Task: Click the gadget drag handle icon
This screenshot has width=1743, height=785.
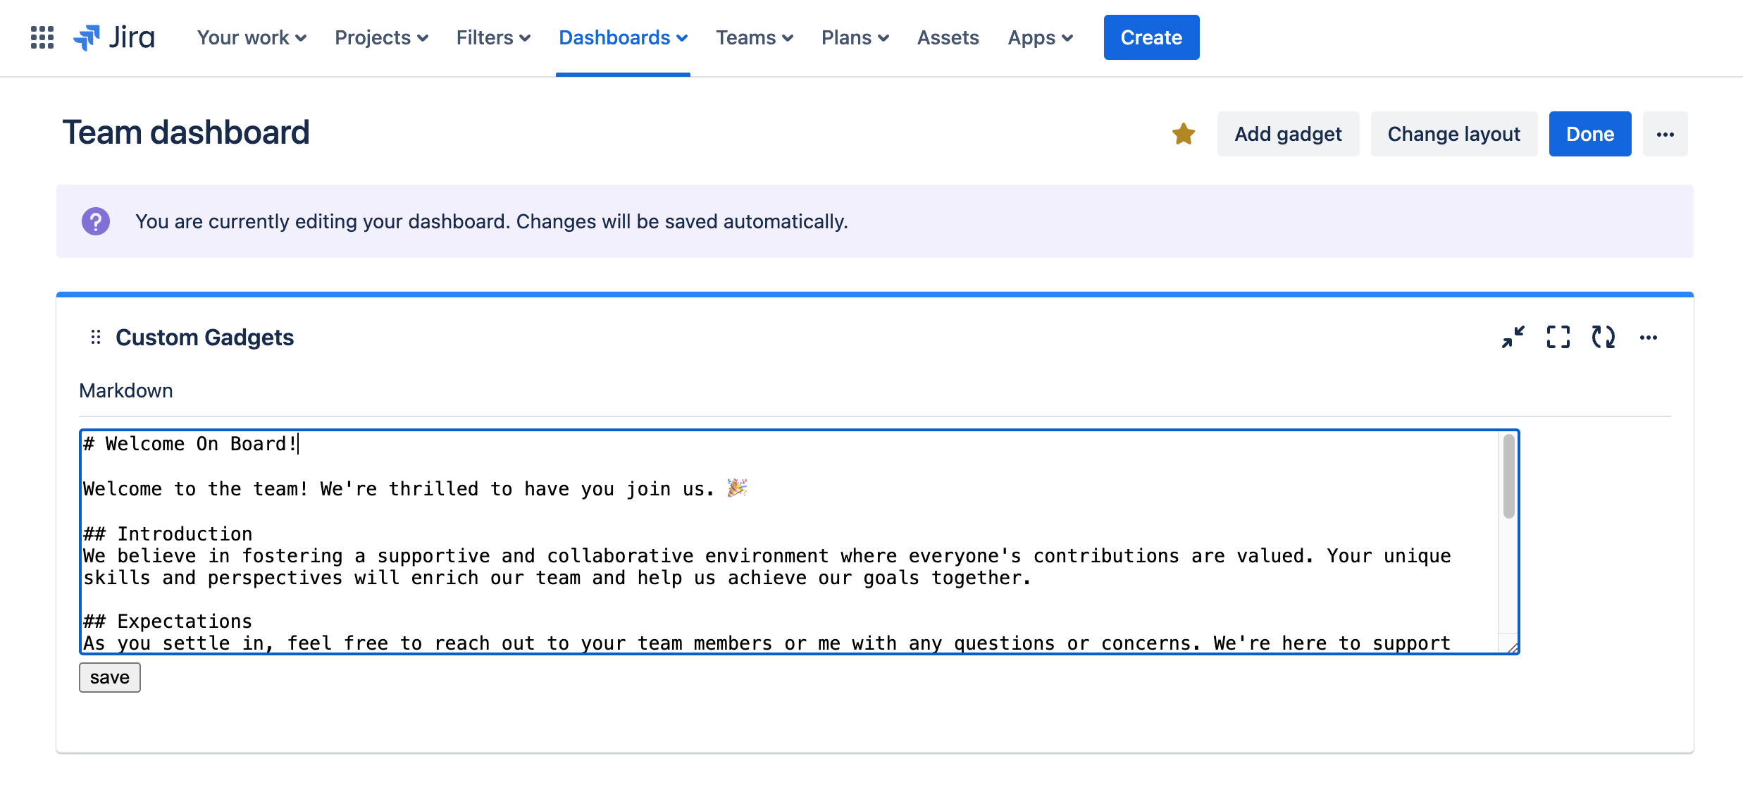Action: 96,338
